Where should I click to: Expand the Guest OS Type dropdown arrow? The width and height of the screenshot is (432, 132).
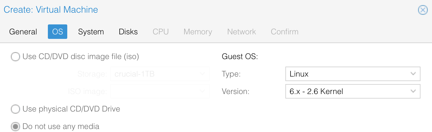(x=413, y=74)
